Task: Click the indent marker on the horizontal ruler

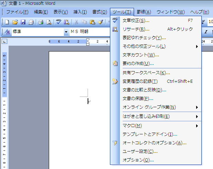Action: point(88,42)
